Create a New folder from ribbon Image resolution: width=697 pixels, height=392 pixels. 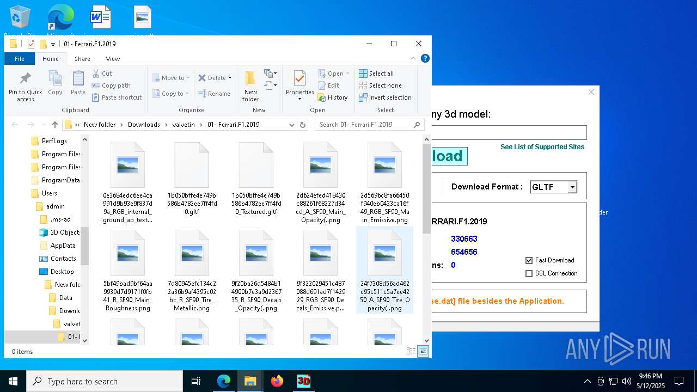(x=250, y=86)
